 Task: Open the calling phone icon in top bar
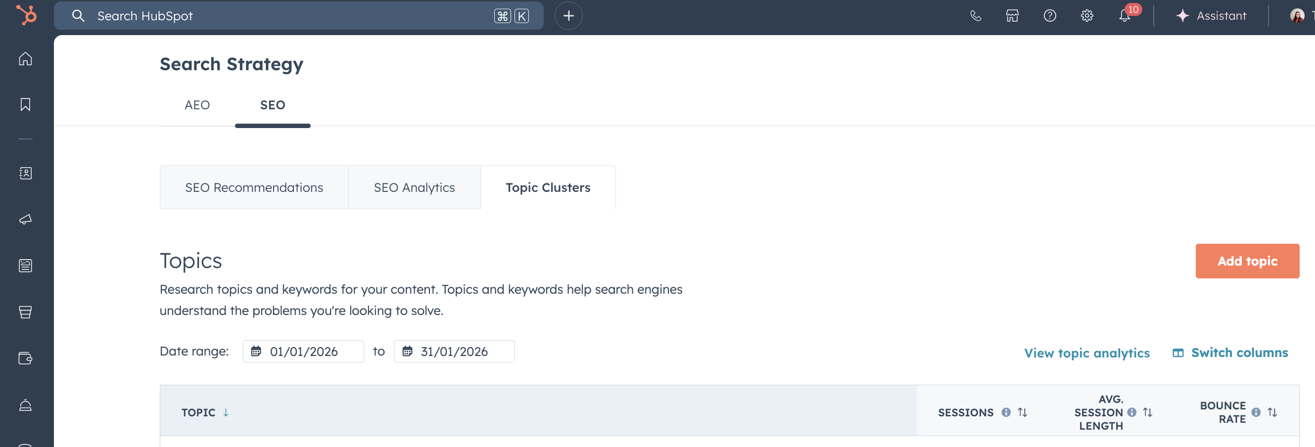[975, 15]
